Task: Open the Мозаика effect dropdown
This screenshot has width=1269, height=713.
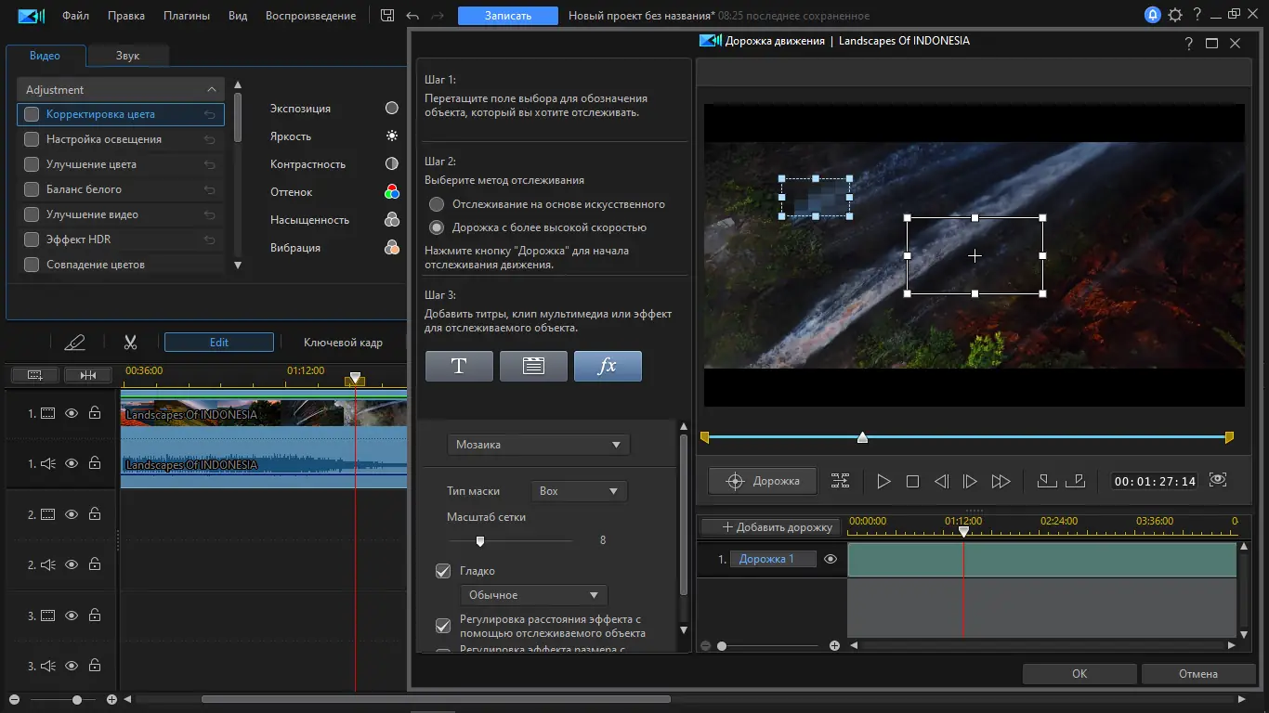Action: click(538, 445)
